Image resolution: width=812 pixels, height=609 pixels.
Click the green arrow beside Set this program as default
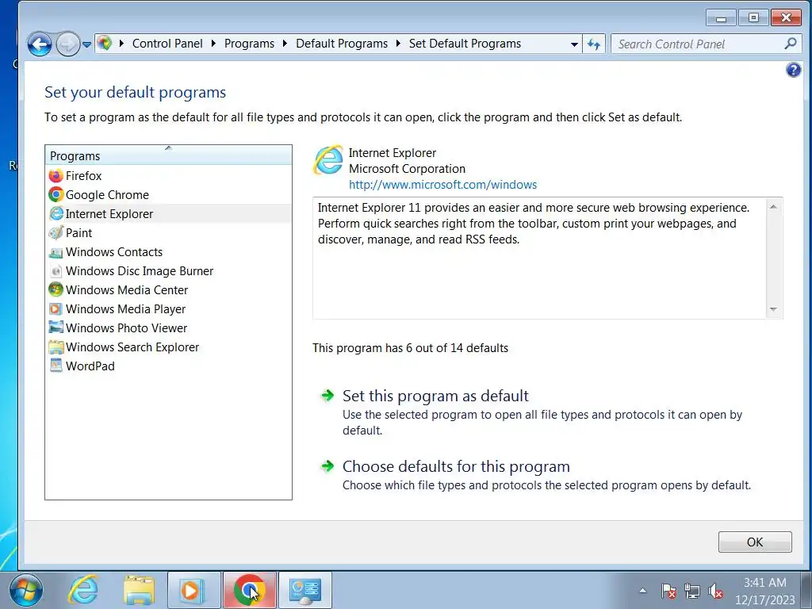pyautogui.click(x=327, y=396)
